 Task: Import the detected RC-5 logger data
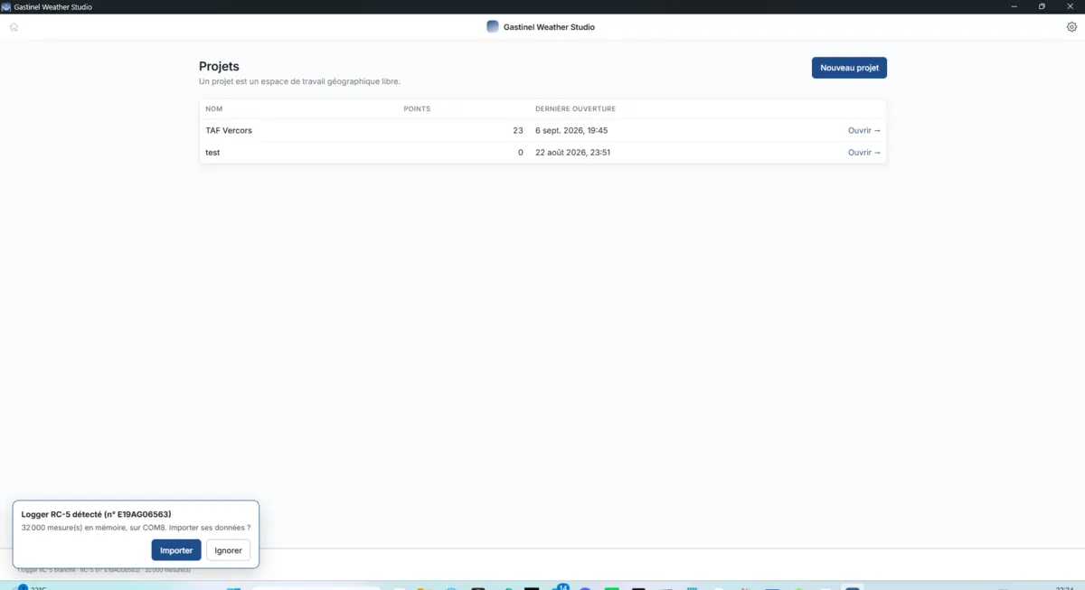[x=176, y=550]
